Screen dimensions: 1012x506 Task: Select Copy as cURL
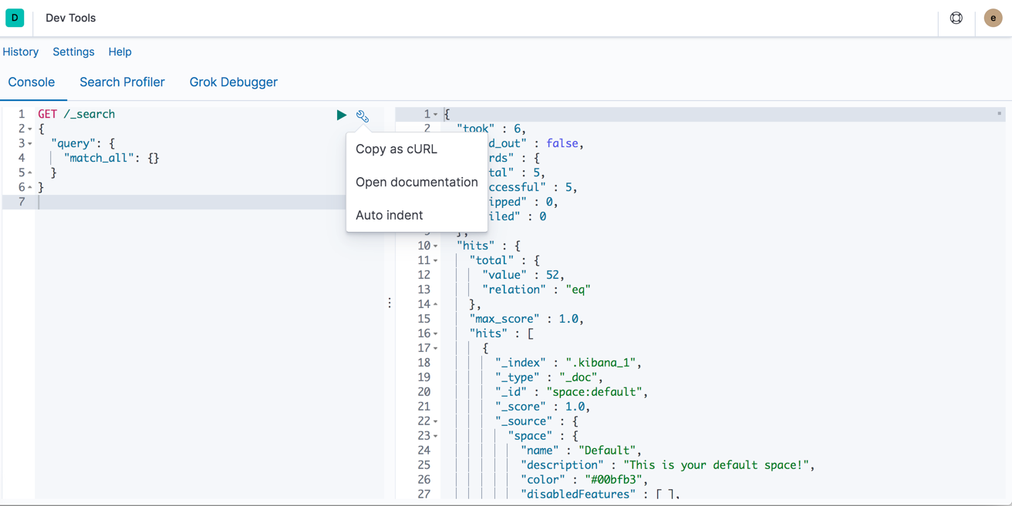click(x=396, y=149)
